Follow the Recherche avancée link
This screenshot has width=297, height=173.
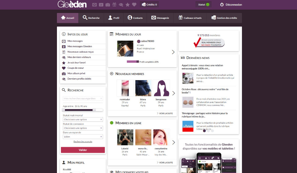(x=83, y=142)
